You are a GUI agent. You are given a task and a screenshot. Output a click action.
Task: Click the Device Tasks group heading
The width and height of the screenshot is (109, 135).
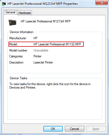(x=19, y=78)
